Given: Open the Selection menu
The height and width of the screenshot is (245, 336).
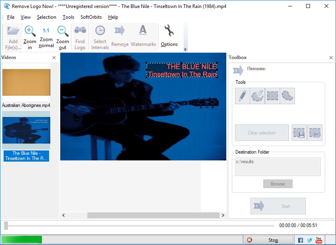Looking at the screenshot, I should [47, 17].
